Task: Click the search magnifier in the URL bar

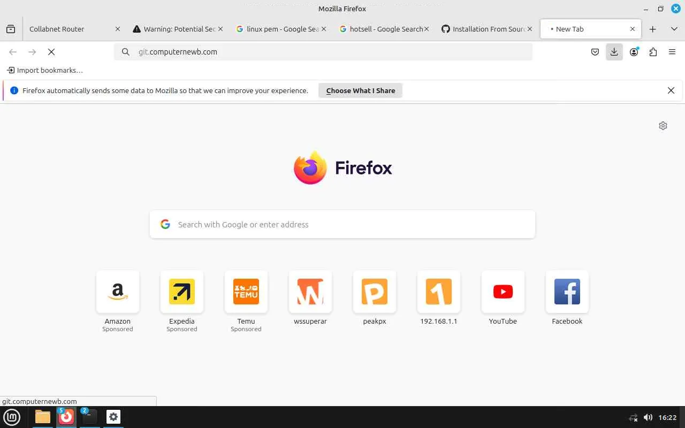Action: [x=126, y=52]
